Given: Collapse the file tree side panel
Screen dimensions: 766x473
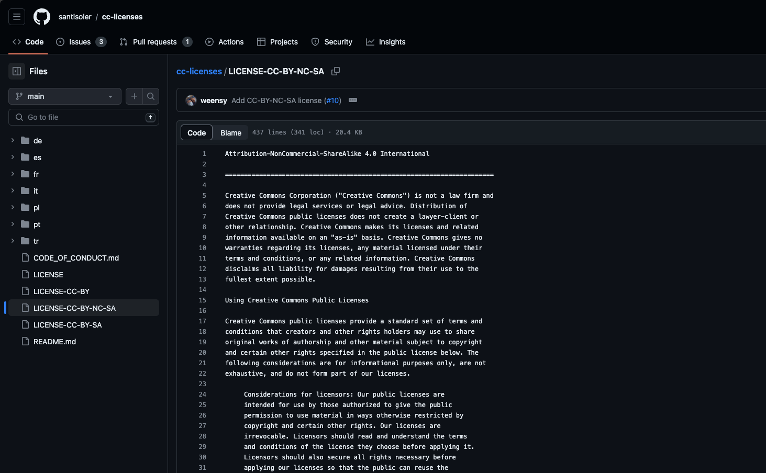Looking at the screenshot, I should point(17,71).
